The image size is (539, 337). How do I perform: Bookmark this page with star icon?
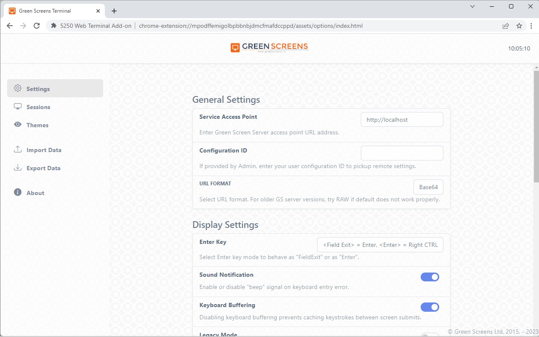tap(519, 26)
